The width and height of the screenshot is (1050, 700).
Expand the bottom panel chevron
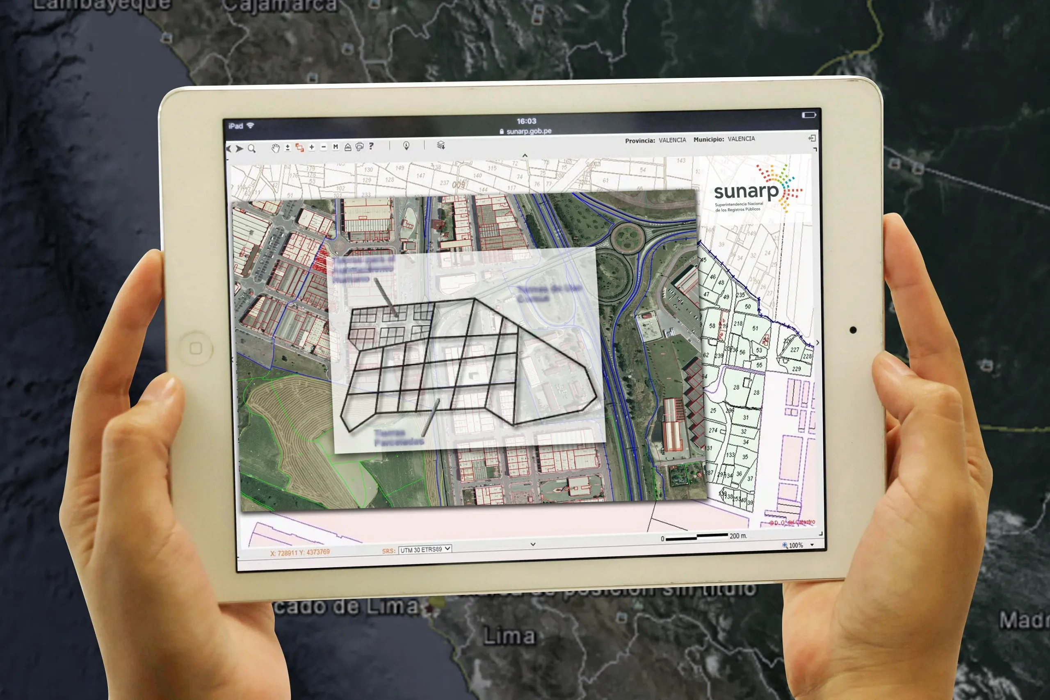(x=533, y=544)
